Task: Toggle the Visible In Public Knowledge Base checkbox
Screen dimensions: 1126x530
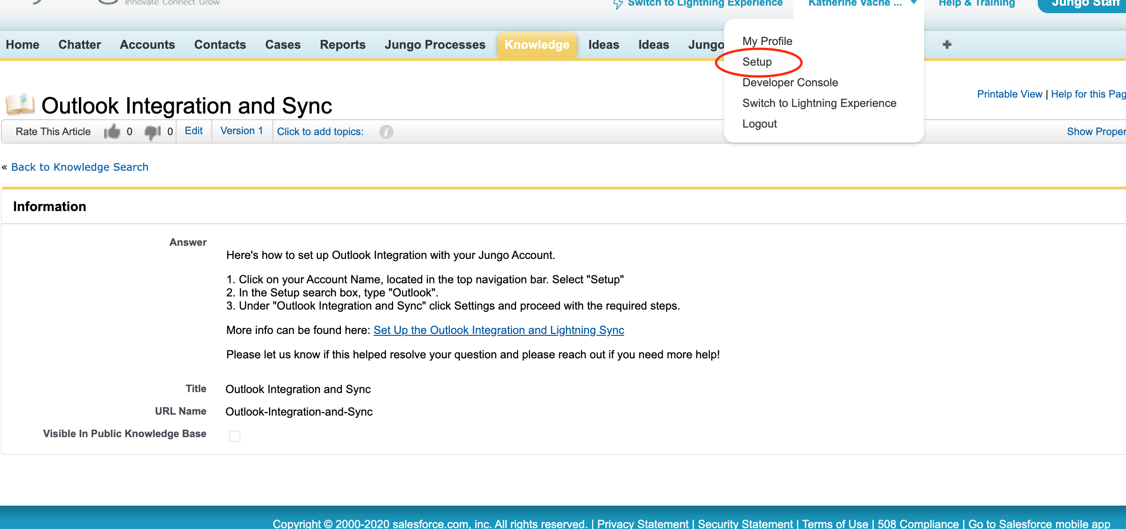Action: (x=235, y=435)
